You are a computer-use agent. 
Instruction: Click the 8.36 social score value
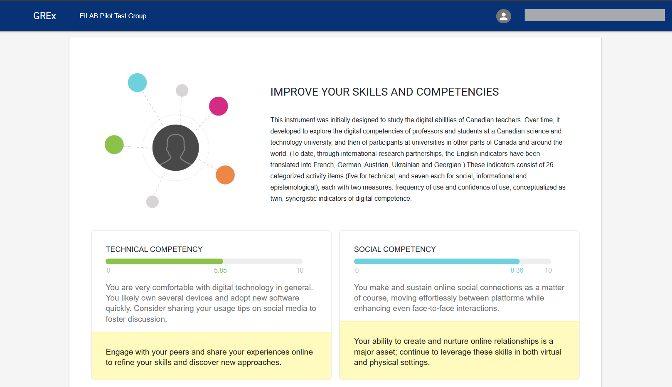(x=517, y=270)
